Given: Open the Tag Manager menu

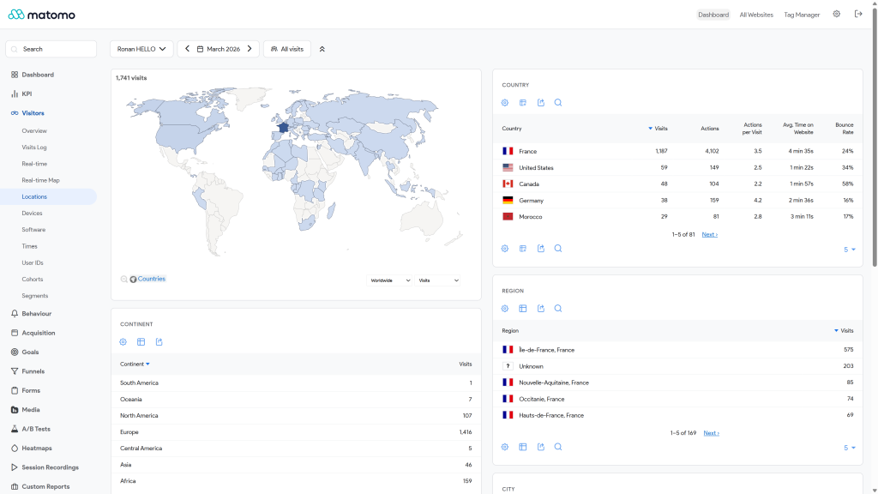Looking at the screenshot, I should 802,15.
